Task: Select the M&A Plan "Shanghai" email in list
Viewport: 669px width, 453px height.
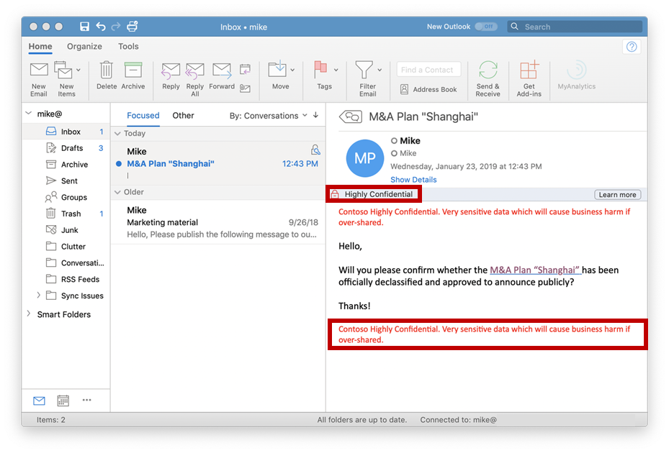Action: (218, 163)
